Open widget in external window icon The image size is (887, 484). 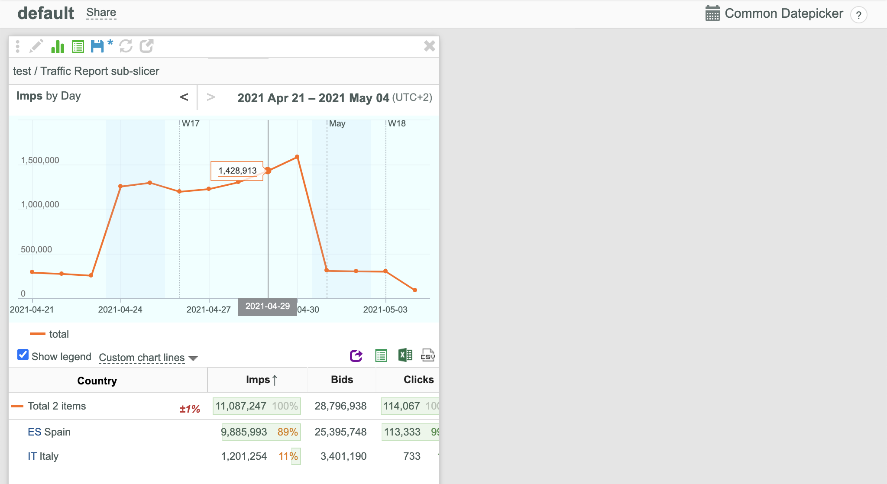147,46
